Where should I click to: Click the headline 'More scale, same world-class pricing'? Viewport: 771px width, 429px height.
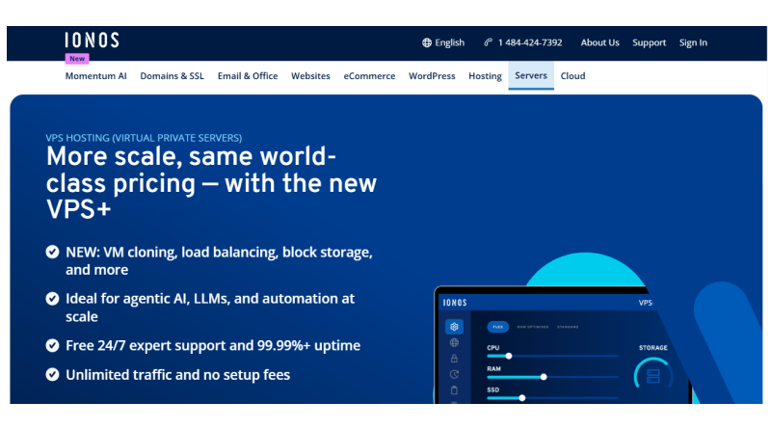pos(211,182)
